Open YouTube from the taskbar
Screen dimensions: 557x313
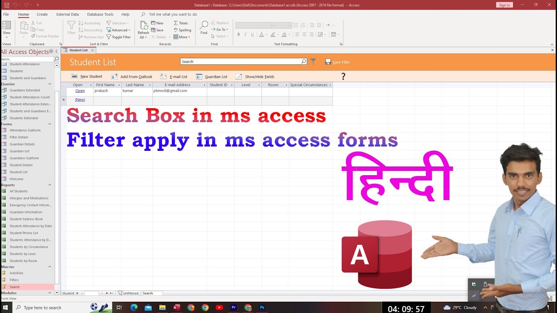point(219,308)
